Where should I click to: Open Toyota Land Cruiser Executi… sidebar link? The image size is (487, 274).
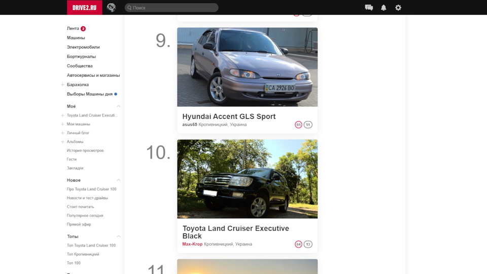click(x=92, y=115)
